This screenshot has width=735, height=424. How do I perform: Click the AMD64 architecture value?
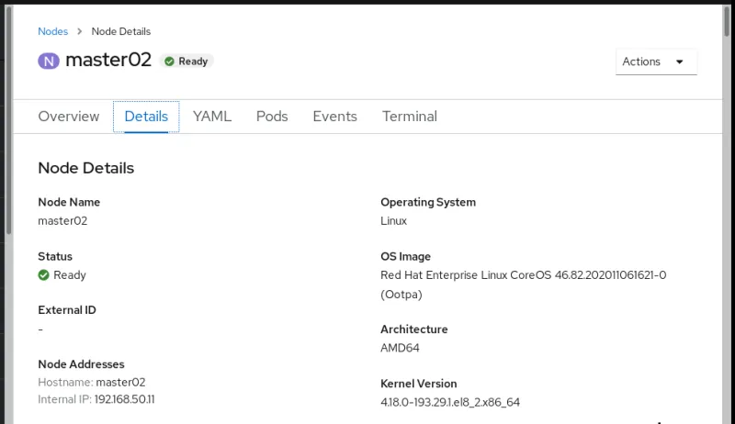pos(401,348)
